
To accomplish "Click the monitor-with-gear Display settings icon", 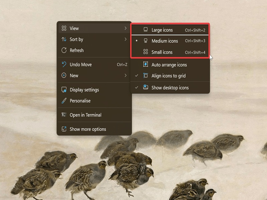I will pos(64,90).
